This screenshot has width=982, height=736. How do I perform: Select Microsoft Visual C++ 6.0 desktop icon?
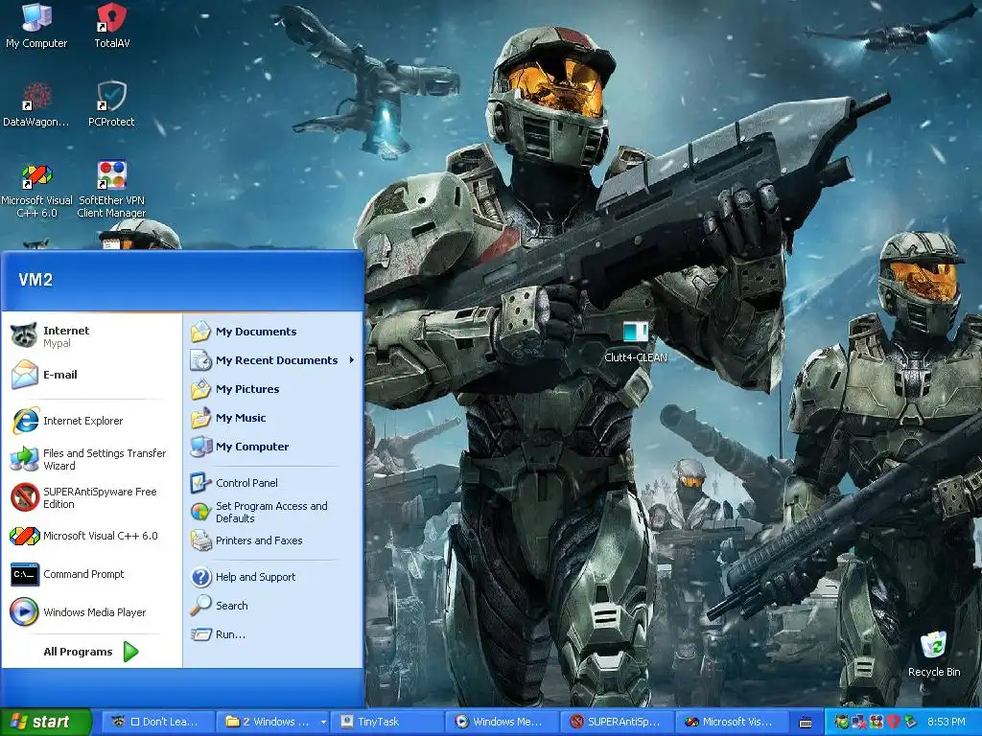(36, 189)
